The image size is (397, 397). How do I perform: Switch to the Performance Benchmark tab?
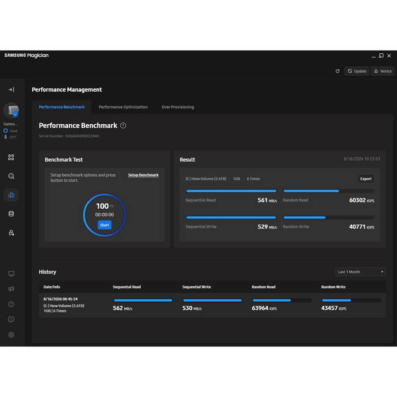(x=62, y=107)
